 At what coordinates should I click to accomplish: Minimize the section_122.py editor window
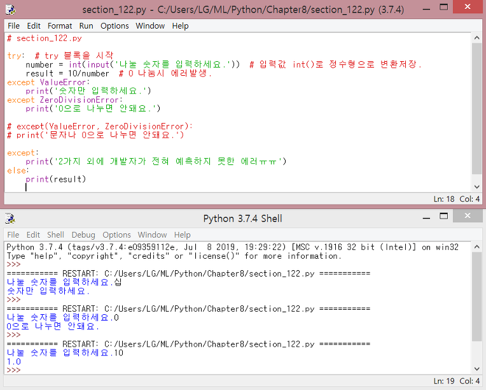(426, 10)
